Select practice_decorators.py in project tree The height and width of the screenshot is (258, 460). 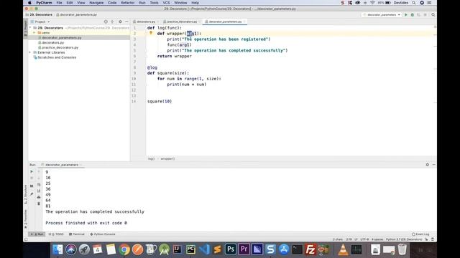(60, 47)
